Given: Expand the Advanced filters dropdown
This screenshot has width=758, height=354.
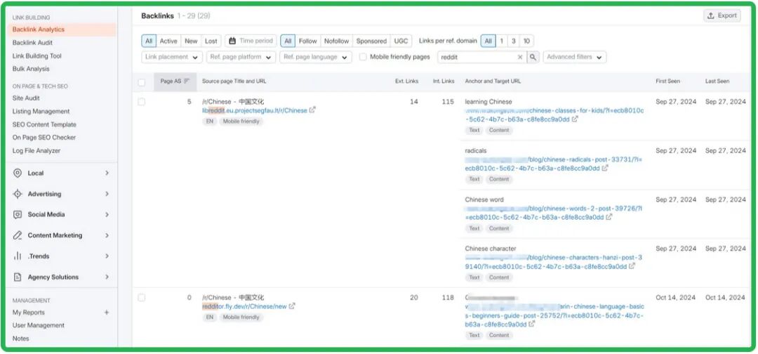Looking at the screenshot, I should pos(574,58).
